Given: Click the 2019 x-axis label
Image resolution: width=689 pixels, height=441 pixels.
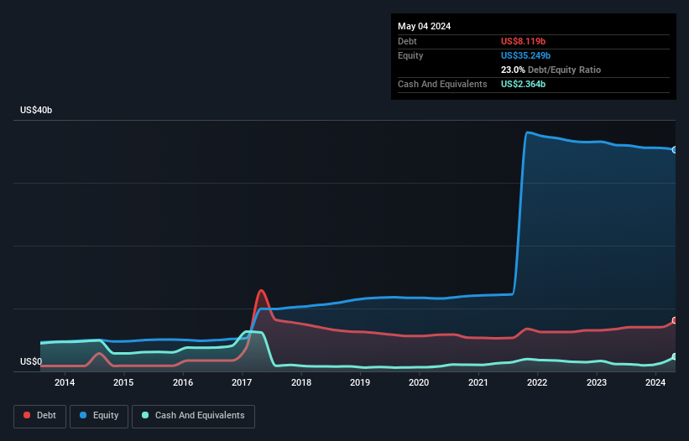Looking at the screenshot, I should (360, 382).
